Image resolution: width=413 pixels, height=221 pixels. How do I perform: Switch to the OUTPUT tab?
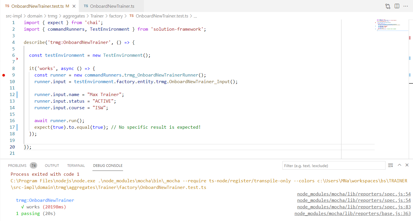coord(52,165)
